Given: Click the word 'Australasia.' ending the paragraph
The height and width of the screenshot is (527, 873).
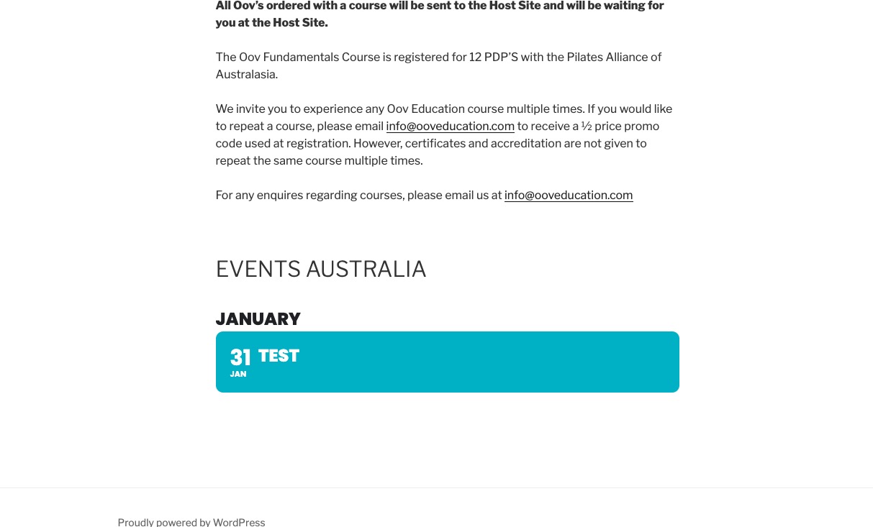Looking at the screenshot, I should (247, 75).
